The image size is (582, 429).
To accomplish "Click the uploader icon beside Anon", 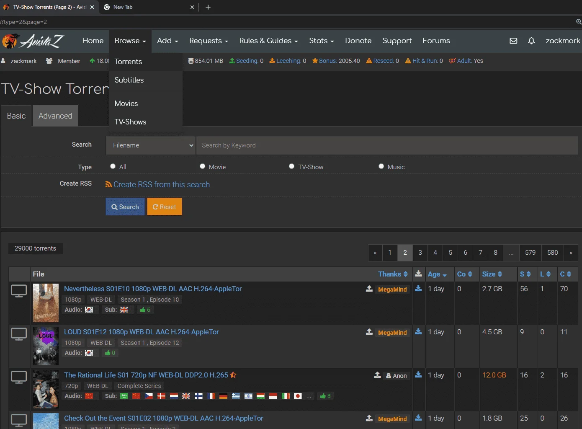I will [378, 375].
